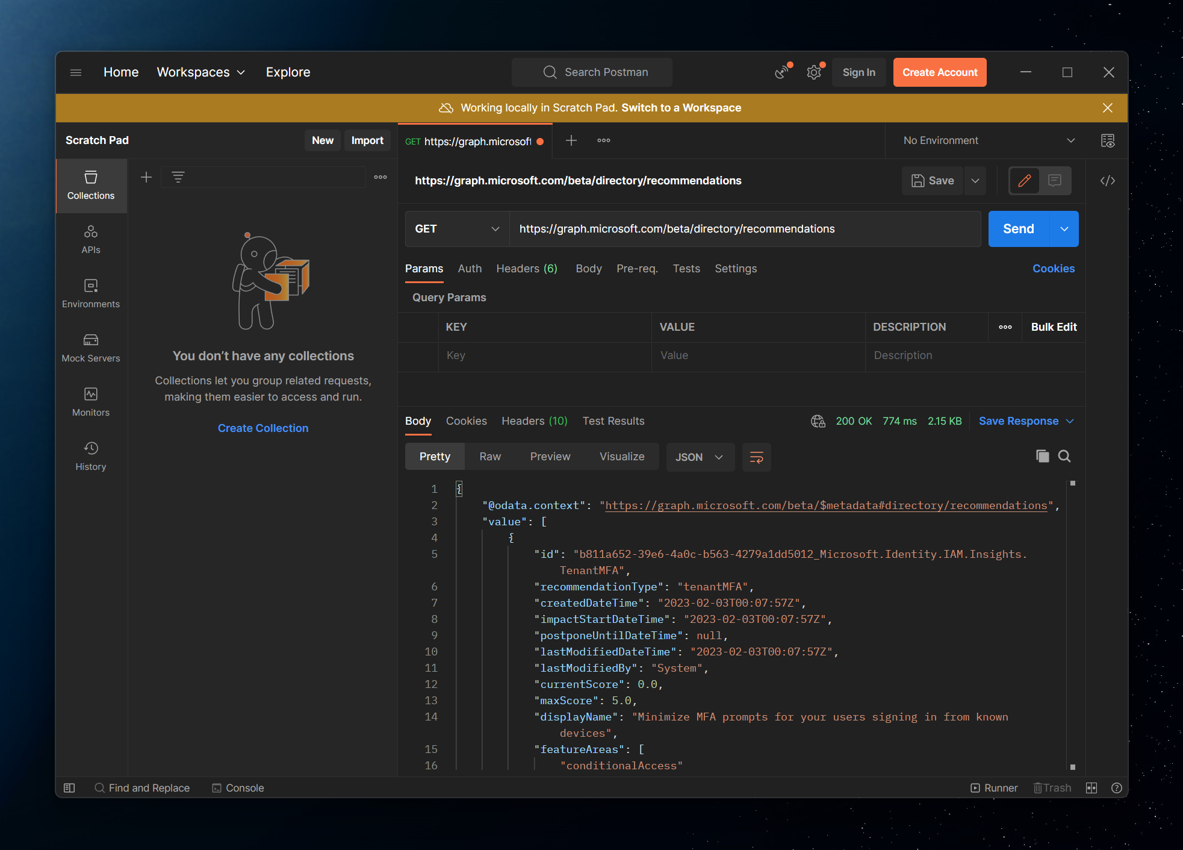Open the Send options arrow
Viewport: 1183px width, 850px height.
(x=1064, y=229)
